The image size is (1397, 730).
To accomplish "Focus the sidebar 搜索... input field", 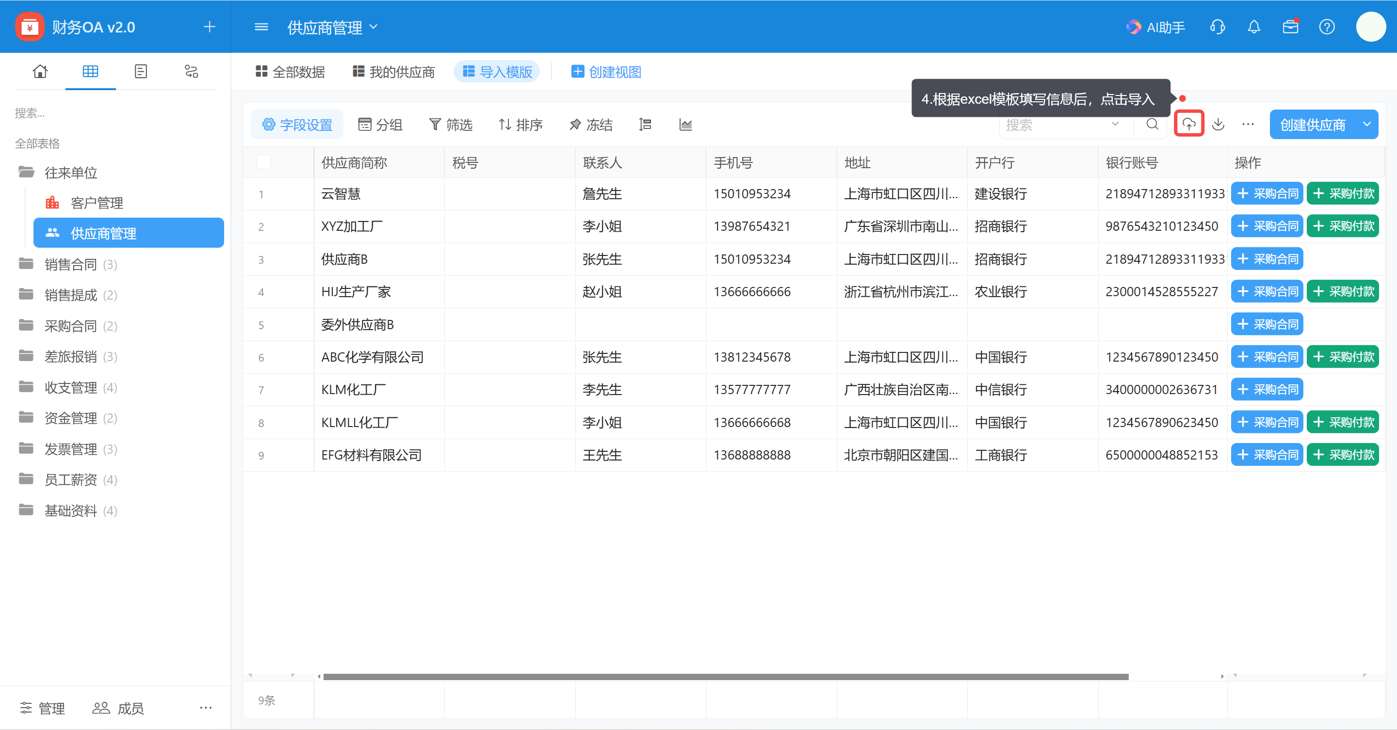I will click(115, 113).
